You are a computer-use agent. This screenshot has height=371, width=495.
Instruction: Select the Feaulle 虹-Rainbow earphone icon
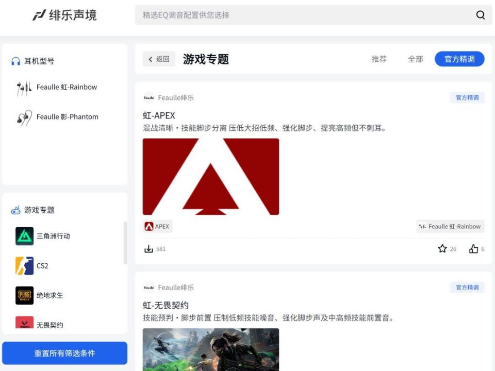(24, 88)
